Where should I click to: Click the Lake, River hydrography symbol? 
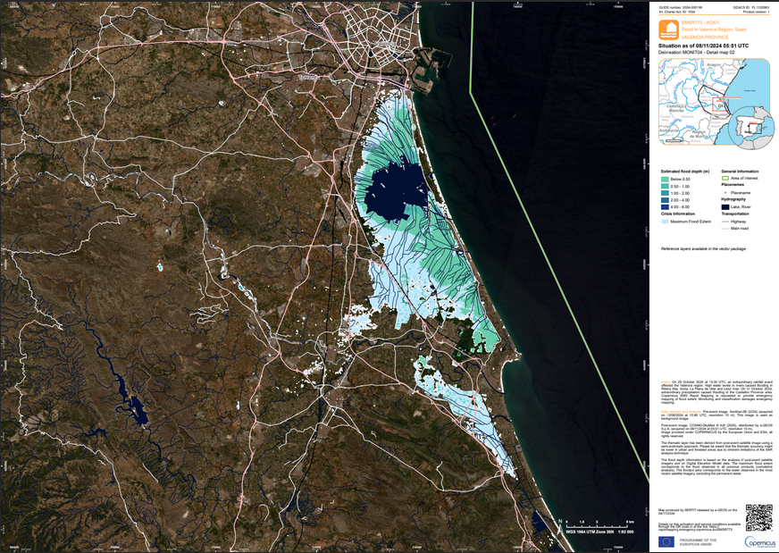[726, 206]
